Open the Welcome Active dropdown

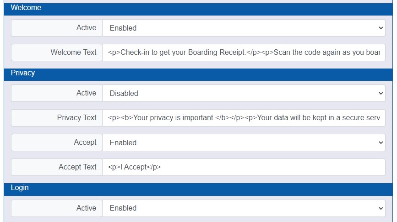point(243,28)
